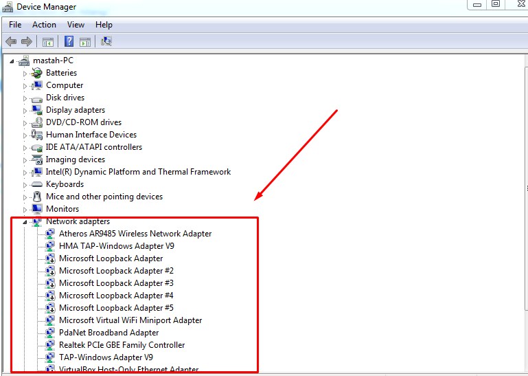Select Microsoft Loopback Adapter #4

click(x=116, y=296)
